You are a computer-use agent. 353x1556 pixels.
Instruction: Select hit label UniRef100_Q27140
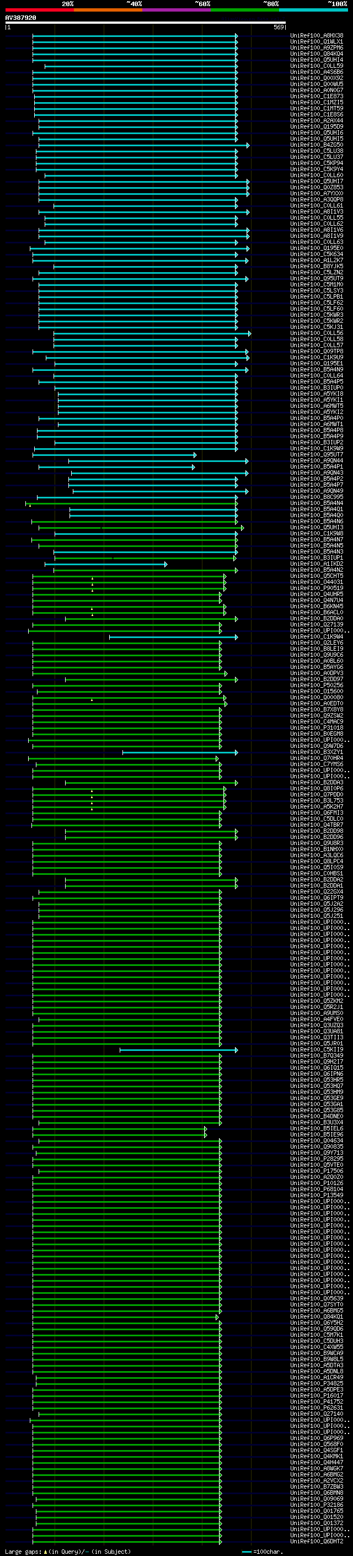coord(317,1414)
